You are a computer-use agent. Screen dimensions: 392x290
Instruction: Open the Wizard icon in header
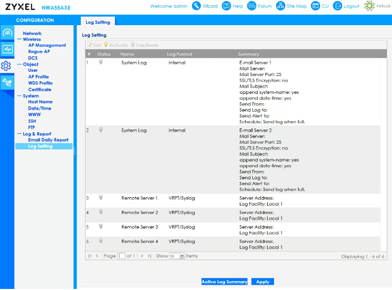(196, 6)
